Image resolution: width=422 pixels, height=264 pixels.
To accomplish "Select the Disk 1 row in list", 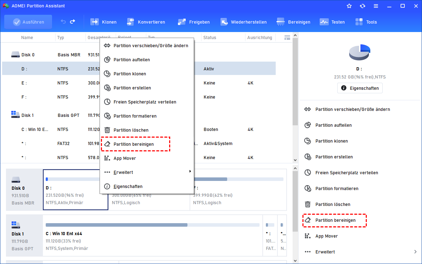I will pyautogui.click(x=139, y=115).
